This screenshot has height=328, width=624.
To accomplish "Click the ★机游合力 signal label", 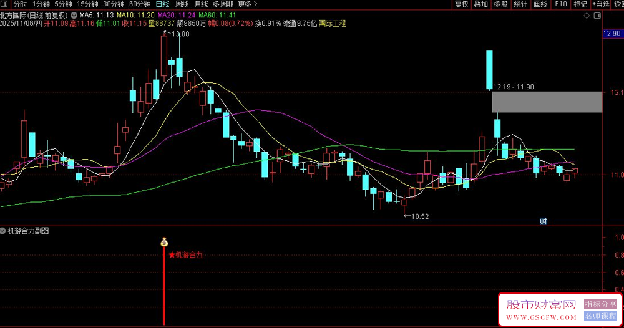I will pyautogui.click(x=185, y=255).
